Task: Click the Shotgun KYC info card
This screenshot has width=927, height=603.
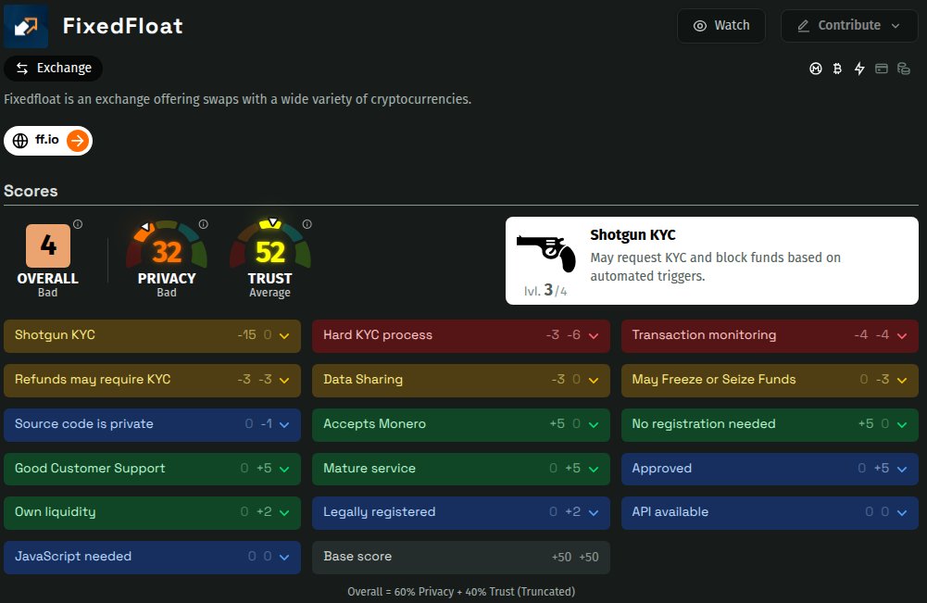Action: 712,260
